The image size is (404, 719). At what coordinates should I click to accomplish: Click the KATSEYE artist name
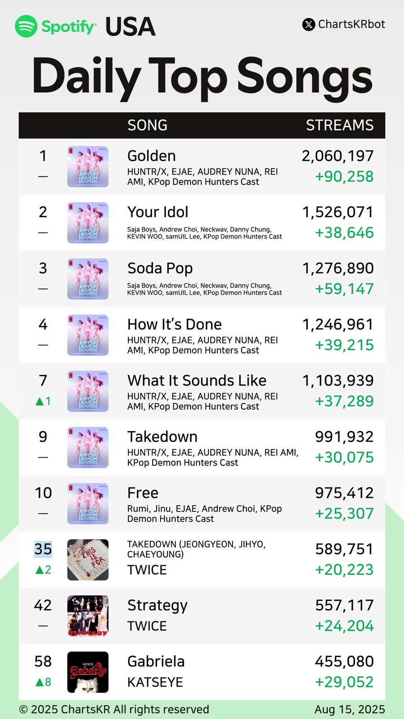point(155,682)
